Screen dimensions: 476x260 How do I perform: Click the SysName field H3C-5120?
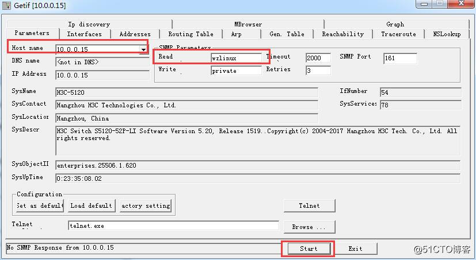tap(186, 92)
